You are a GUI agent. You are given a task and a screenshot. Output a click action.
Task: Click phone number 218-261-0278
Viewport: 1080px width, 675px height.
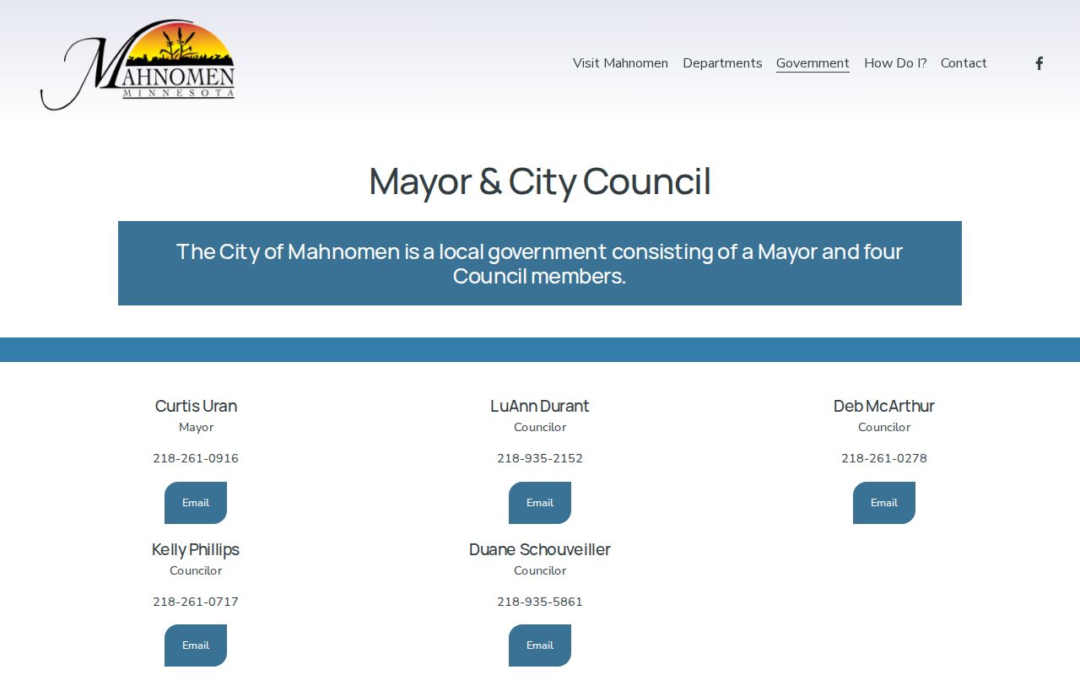884,459
